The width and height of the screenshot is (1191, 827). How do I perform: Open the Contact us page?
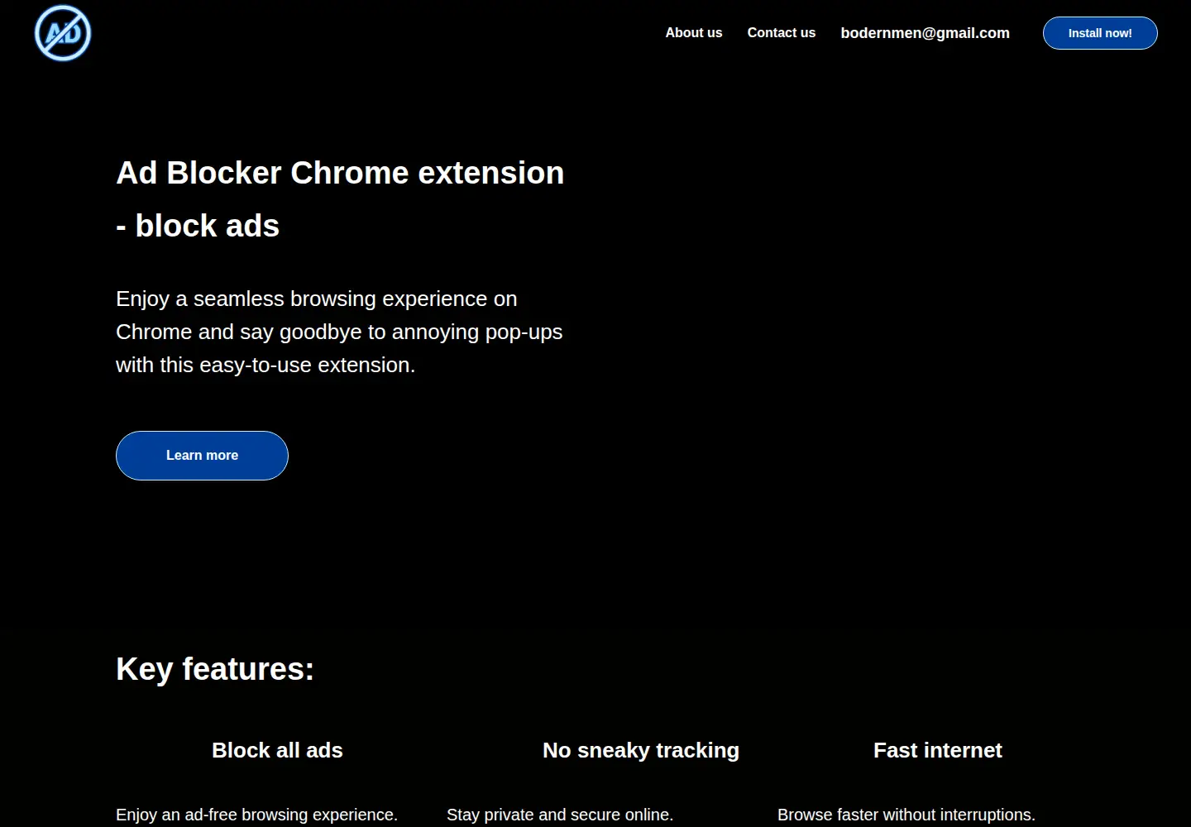(782, 33)
